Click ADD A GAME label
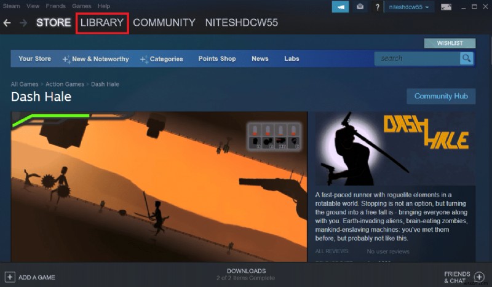 tap(37, 277)
